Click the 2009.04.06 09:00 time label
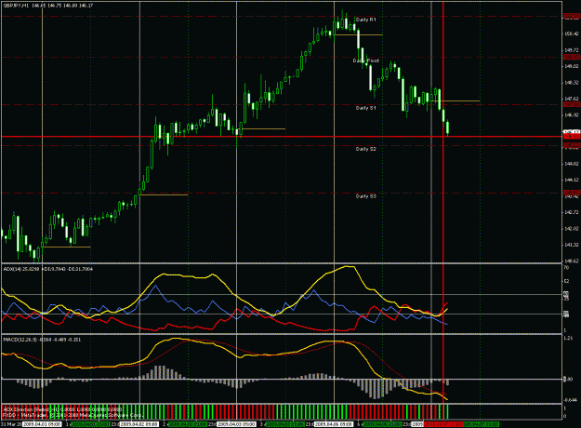This screenshot has width=581, height=428. [x=334, y=424]
